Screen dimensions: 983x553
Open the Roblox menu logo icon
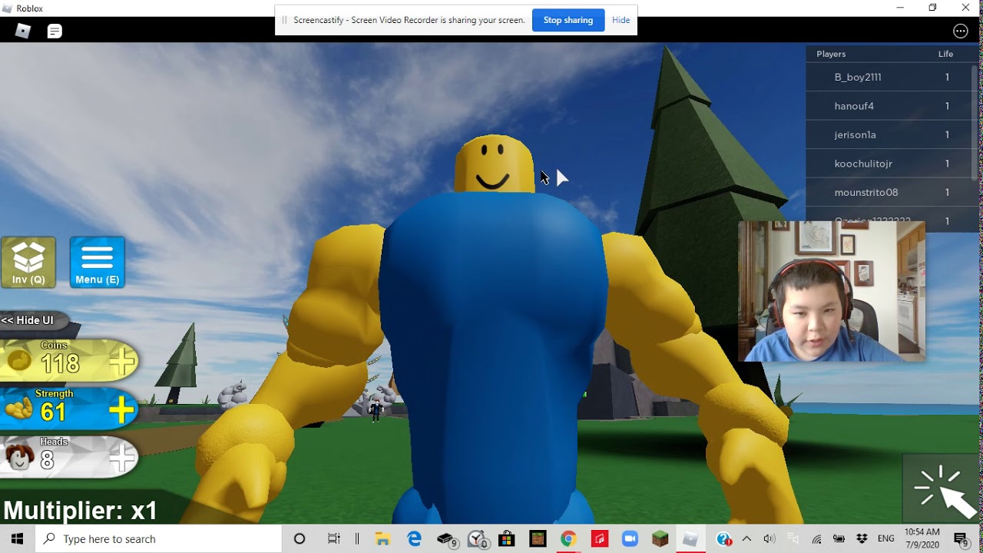coord(23,31)
